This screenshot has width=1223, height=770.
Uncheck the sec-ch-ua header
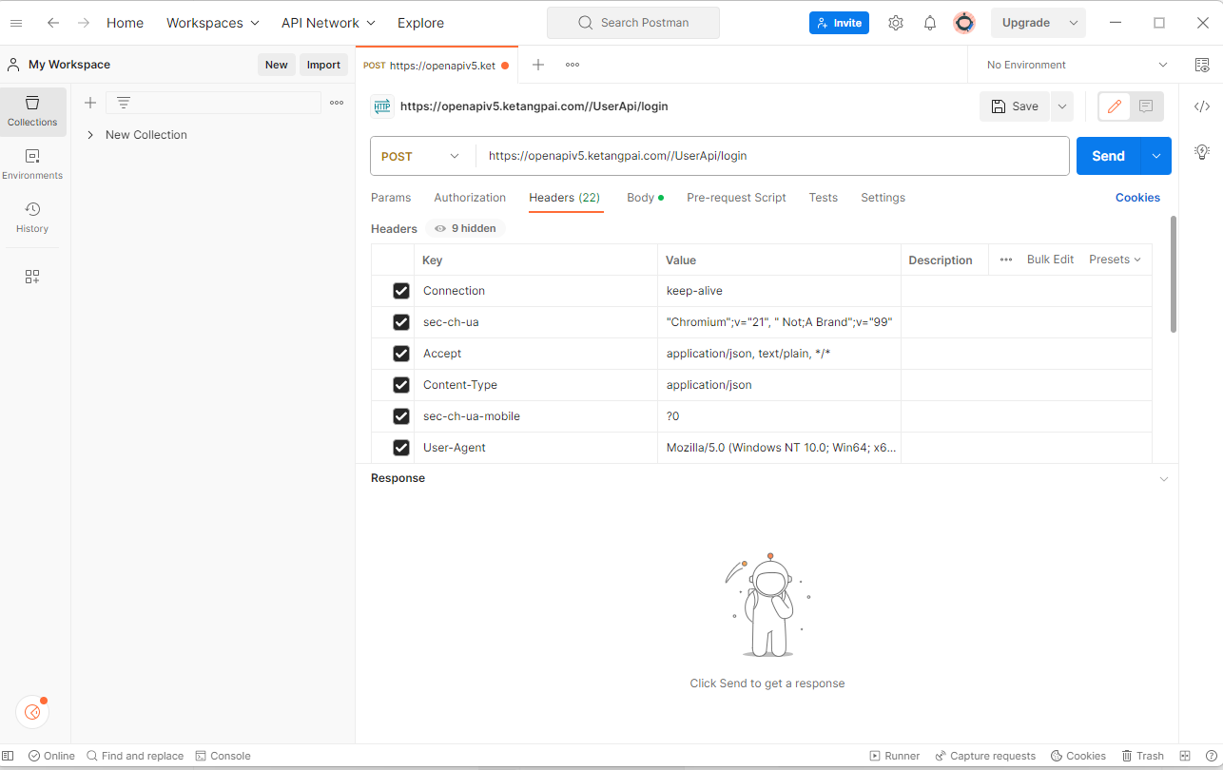click(401, 322)
